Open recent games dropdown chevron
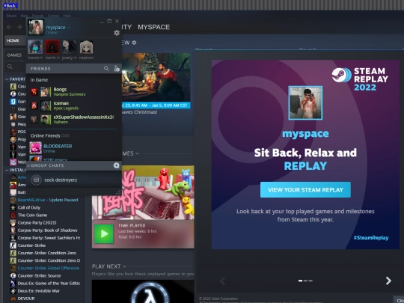404x303 pixels. 137,153
